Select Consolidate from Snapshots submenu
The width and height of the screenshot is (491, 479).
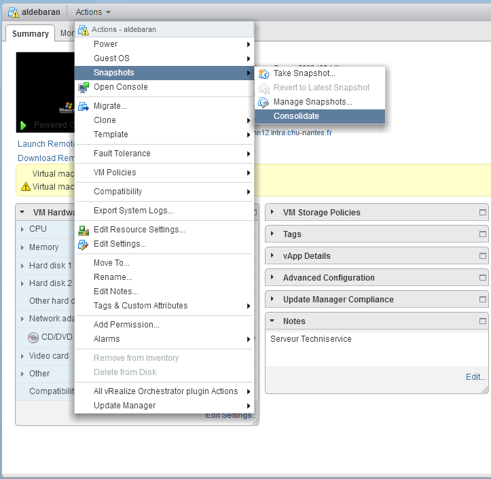click(296, 116)
